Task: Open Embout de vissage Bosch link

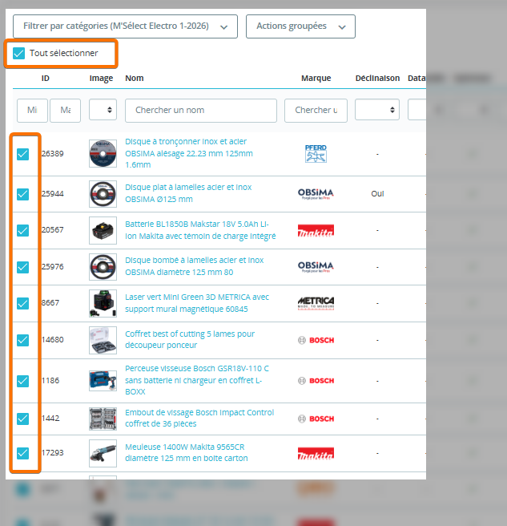Action: 199,418
